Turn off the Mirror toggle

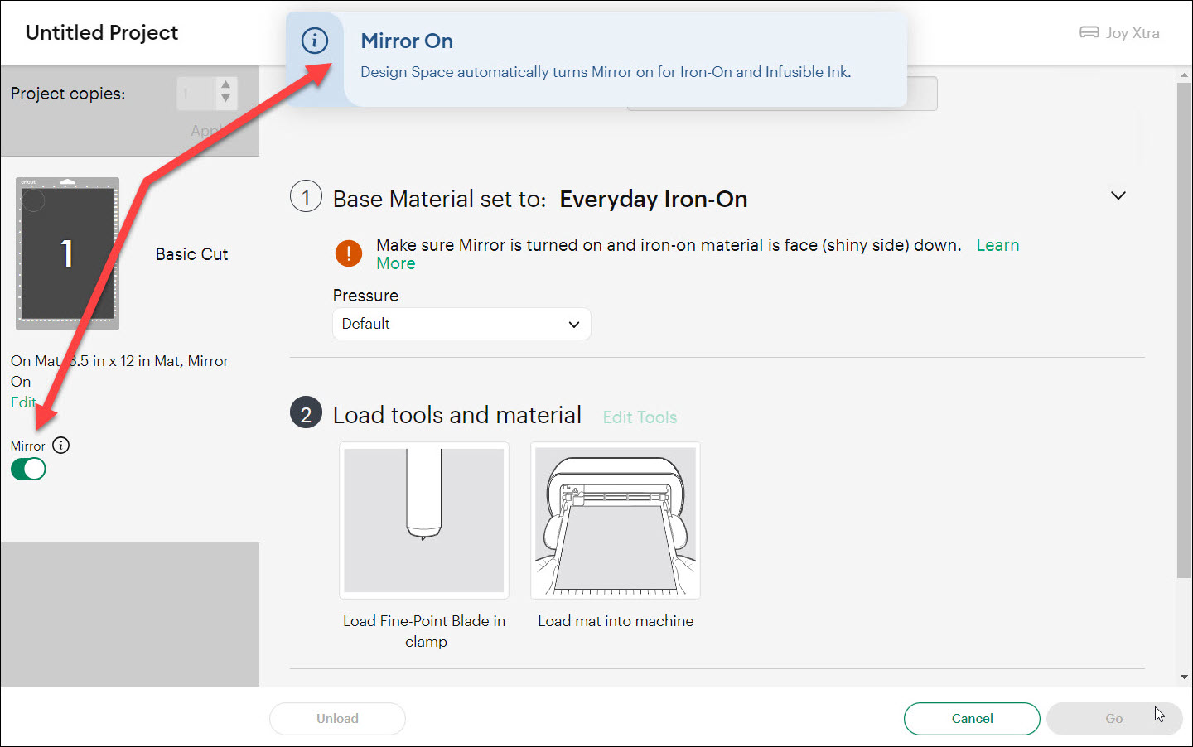pos(28,470)
